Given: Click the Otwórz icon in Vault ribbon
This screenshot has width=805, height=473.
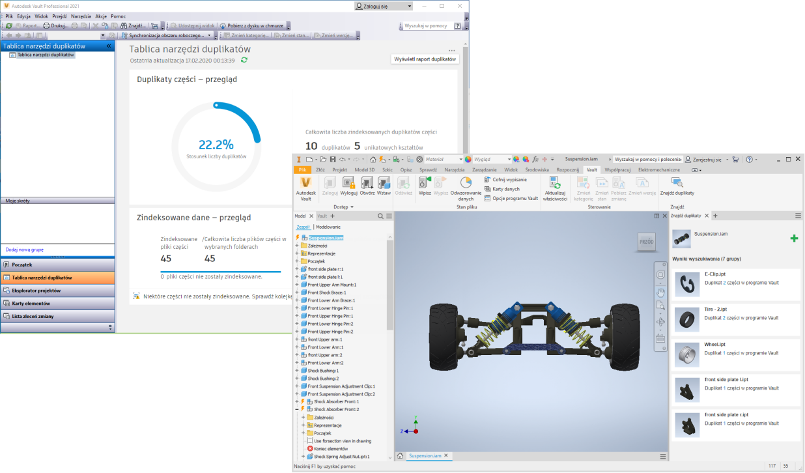Looking at the screenshot, I should coord(367,182).
